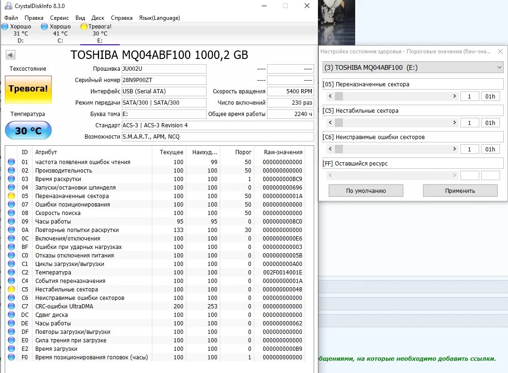Click the Число включений value 230 раз
The height and width of the screenshot is (373, 508).
click(290, 103)
